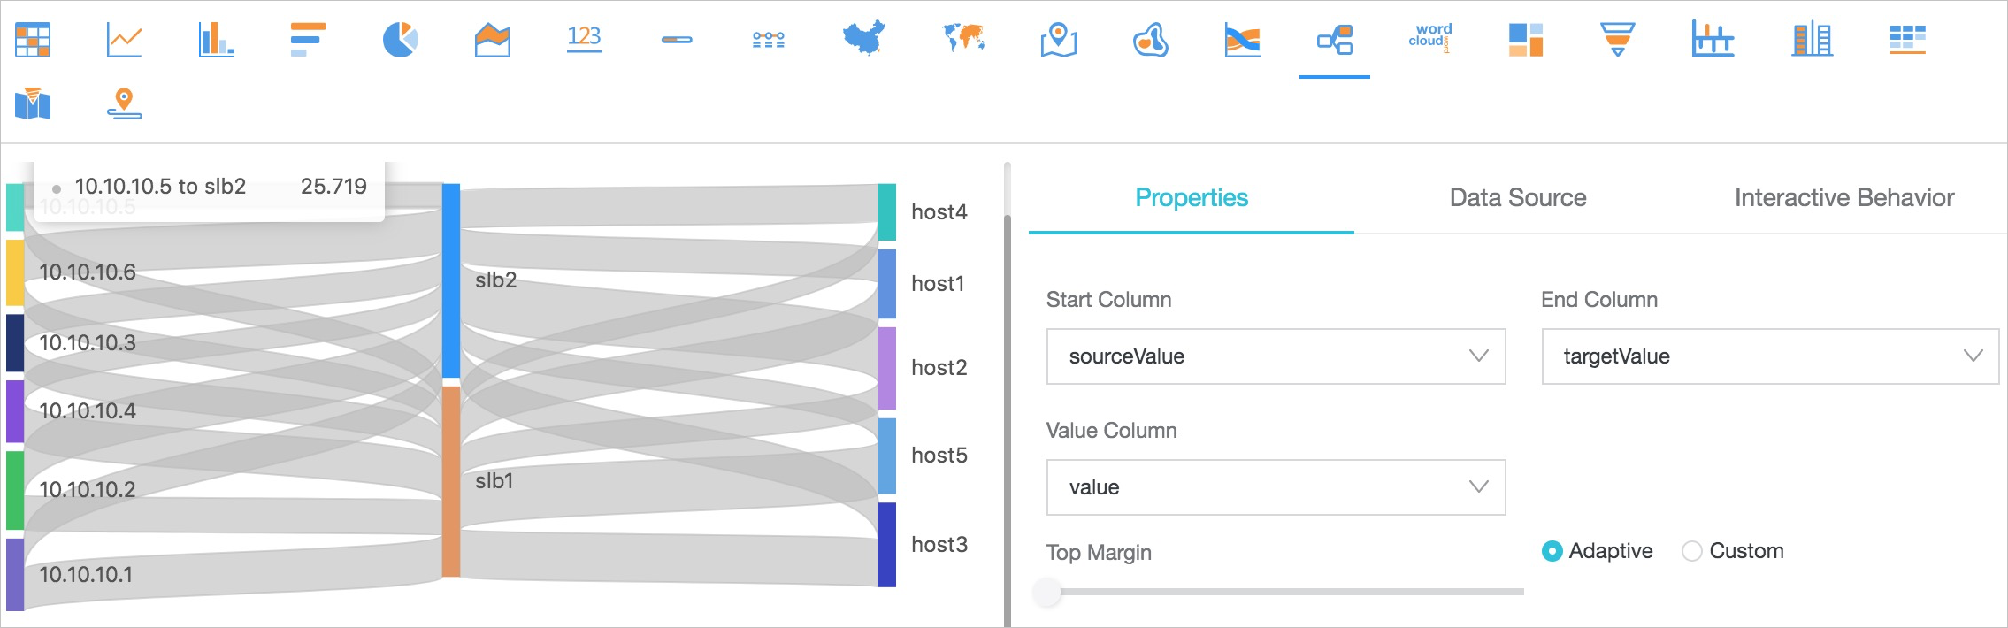
Task: Select the funnel chart icon
Action: pos(1617,40)
